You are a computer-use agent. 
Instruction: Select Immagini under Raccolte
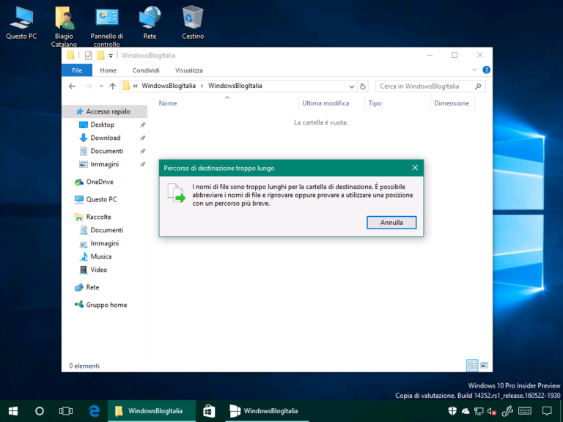[105, 243]
